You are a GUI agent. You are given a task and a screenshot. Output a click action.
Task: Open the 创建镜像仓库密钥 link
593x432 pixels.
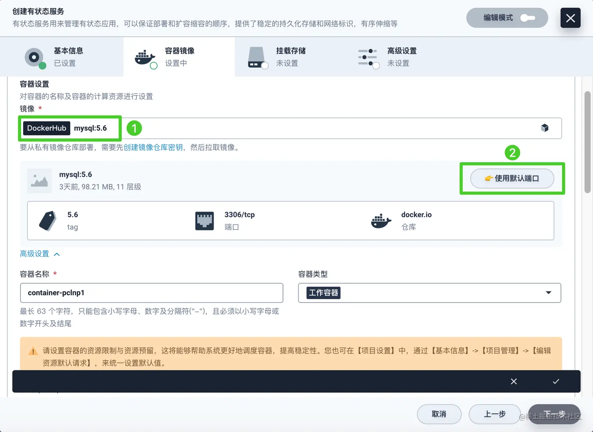pos(153,148)
